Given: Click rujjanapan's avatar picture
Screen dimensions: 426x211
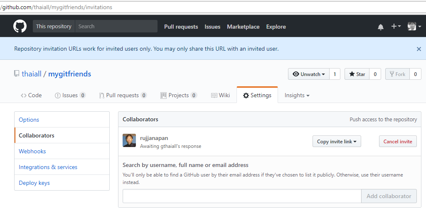Looking at the screenshot, I should tap(129, 140).
